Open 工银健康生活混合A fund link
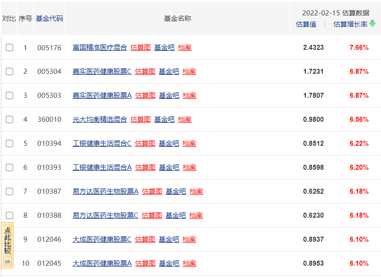Screen dimensions: 381x277 pyautogui.click(x=102, y=167)
